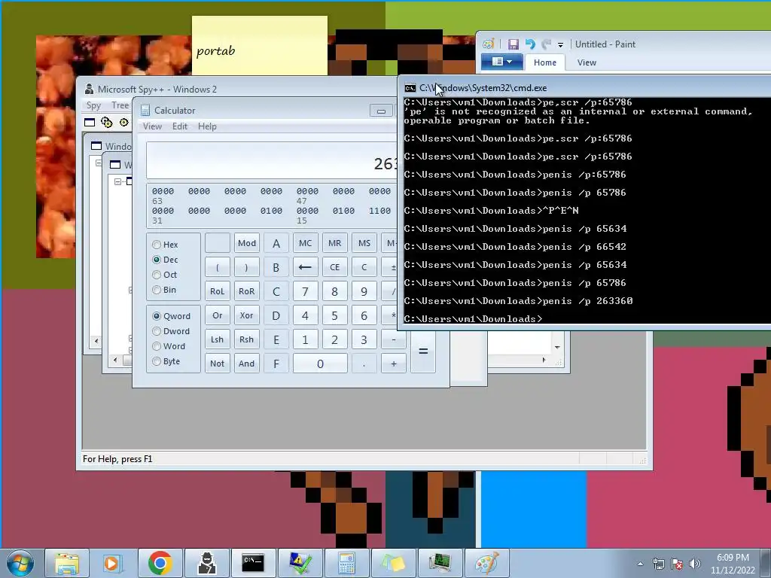771x578 pixels.
Task: Switch to Command Prompt via its taskbar icon
Action: coord(253,563)
